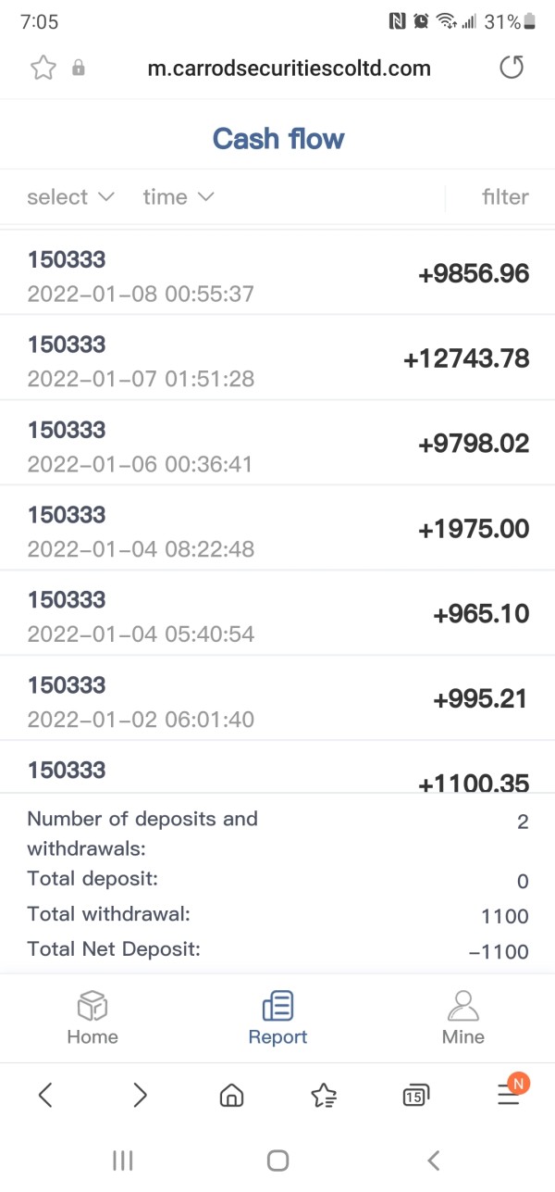Tap the browser home icon
The height and width of the screenshot is (1192, 555).
tap(231, 1096)
